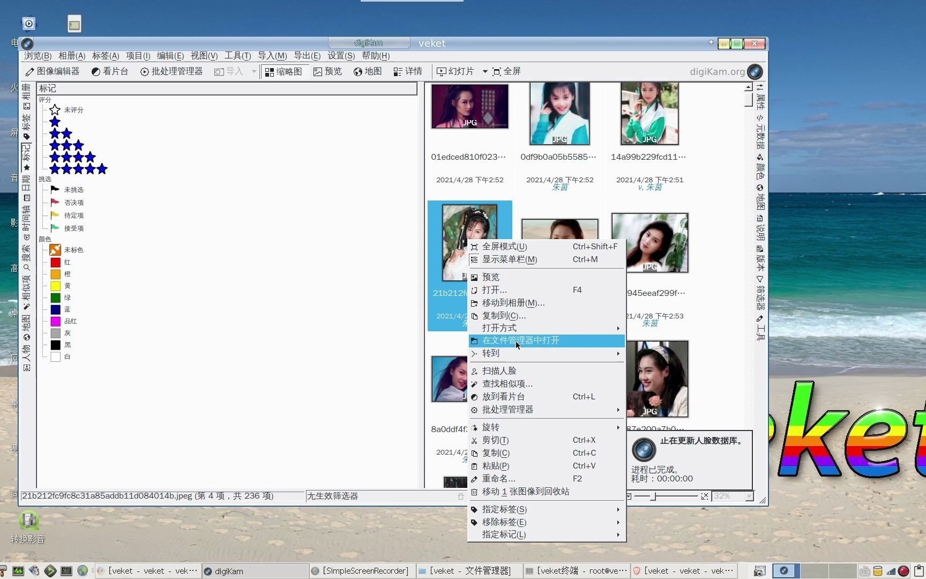The height and width of the screenshot is (579, 926).
Task: Open the Similarity (相似项) left sidebar tab
Action: click(26, 293)
